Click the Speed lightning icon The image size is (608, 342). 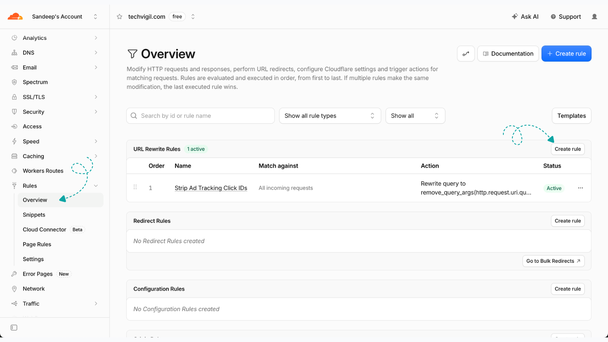[x=14, y=142]
